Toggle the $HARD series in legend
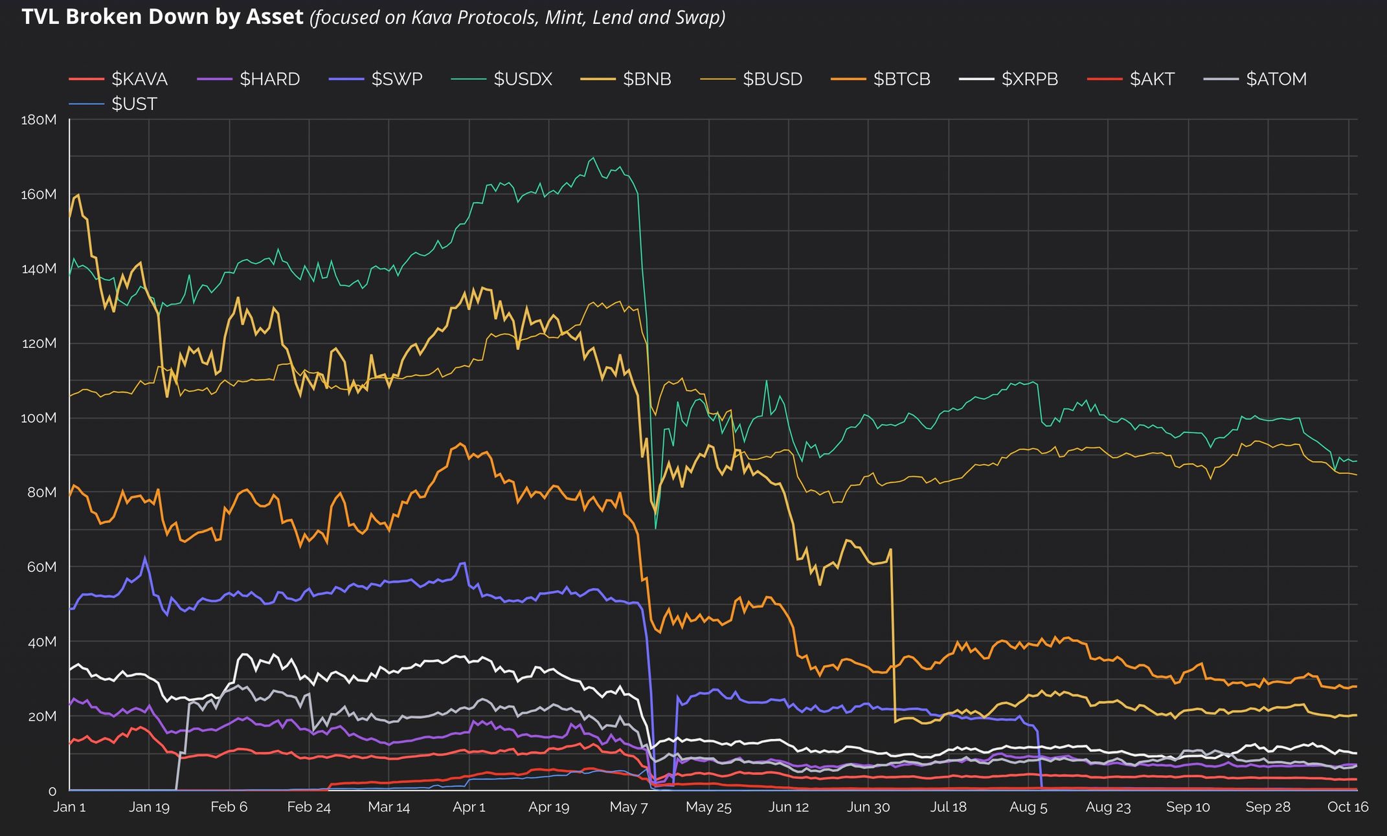The image size is (1387, 836). (269, 79)
